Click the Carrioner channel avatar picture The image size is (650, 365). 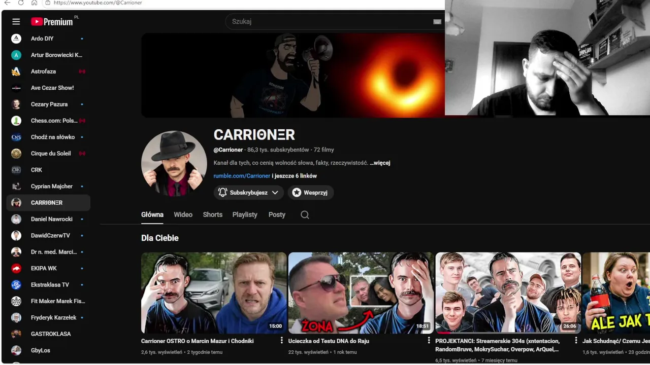tap(174, 164)
